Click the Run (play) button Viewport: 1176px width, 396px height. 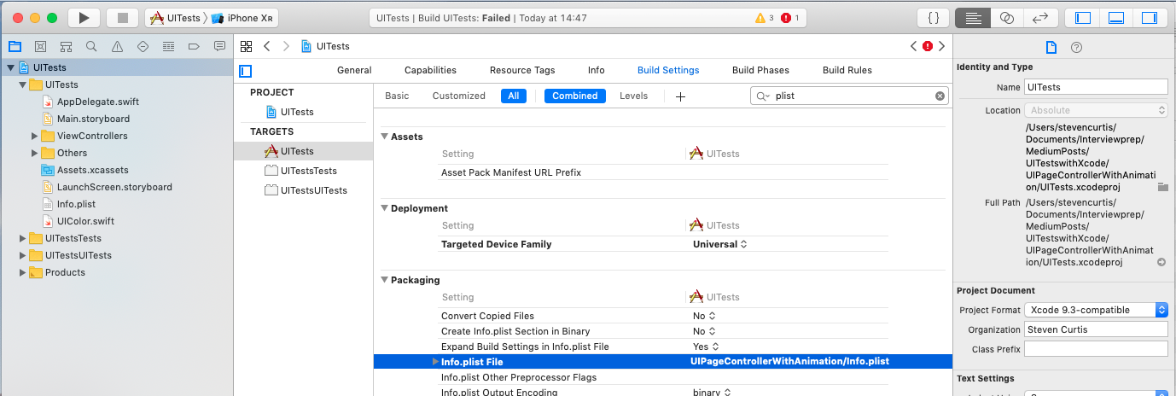point(83,18)
